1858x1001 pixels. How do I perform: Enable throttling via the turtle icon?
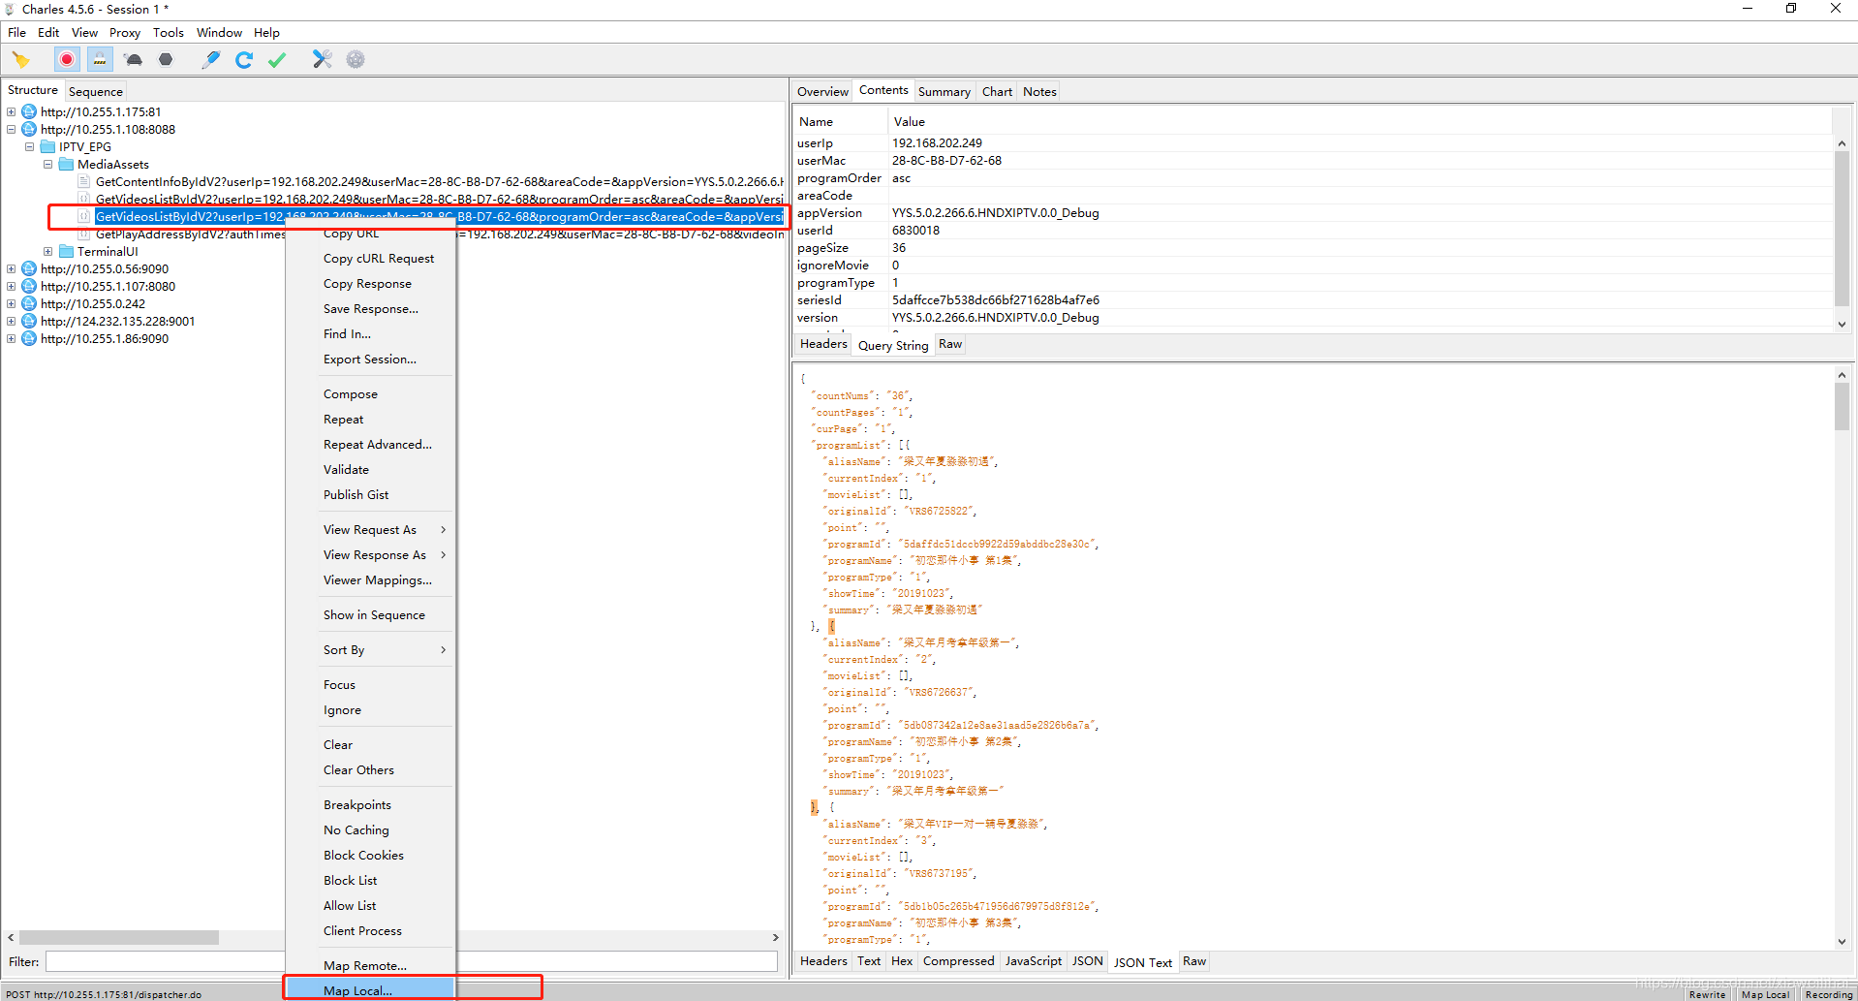pyautogui.click(x=133, y=59)
